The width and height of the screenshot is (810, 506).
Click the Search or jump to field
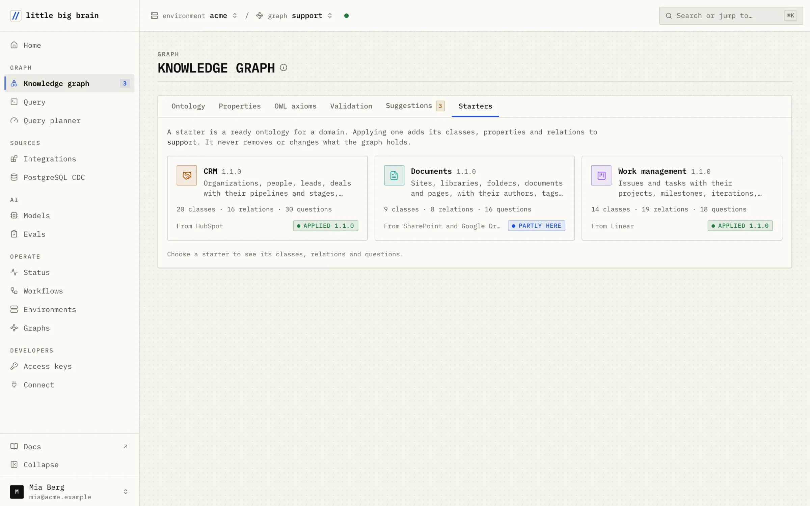[731, 16]
